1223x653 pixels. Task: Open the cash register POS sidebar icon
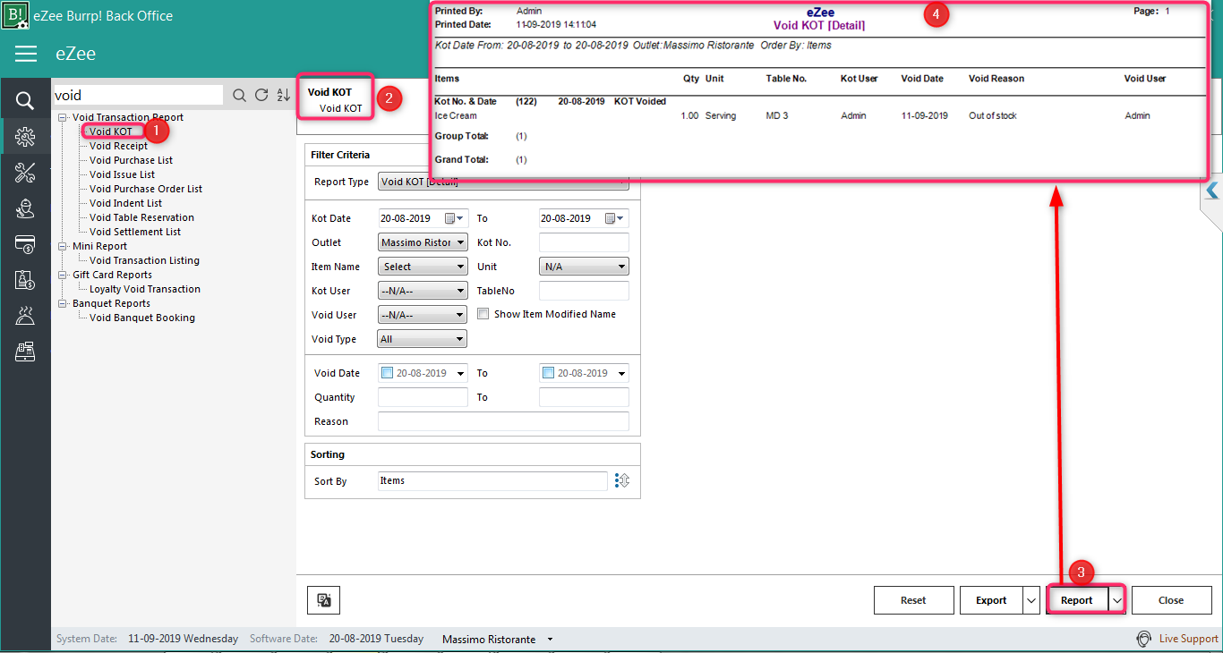click(25, 352)
